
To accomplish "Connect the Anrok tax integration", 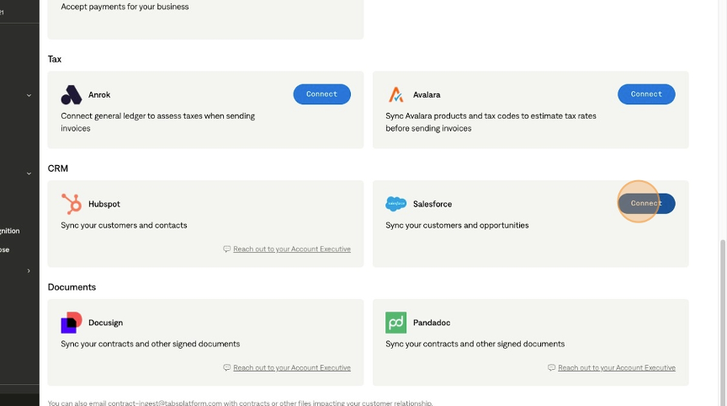I will click(x=321, y=94).
